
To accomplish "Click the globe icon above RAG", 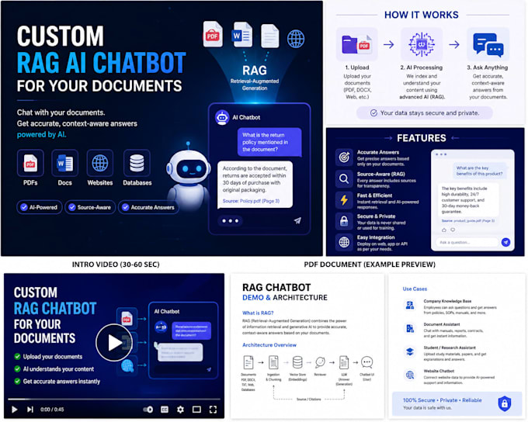I will point(296,39).
